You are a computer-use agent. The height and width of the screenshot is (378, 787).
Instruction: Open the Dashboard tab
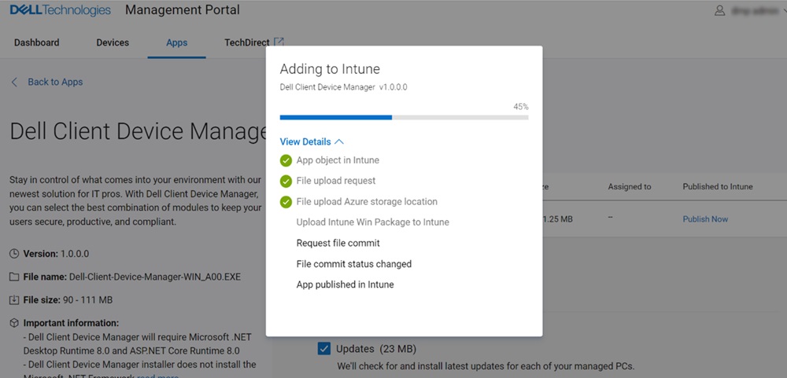pos(36,42)
